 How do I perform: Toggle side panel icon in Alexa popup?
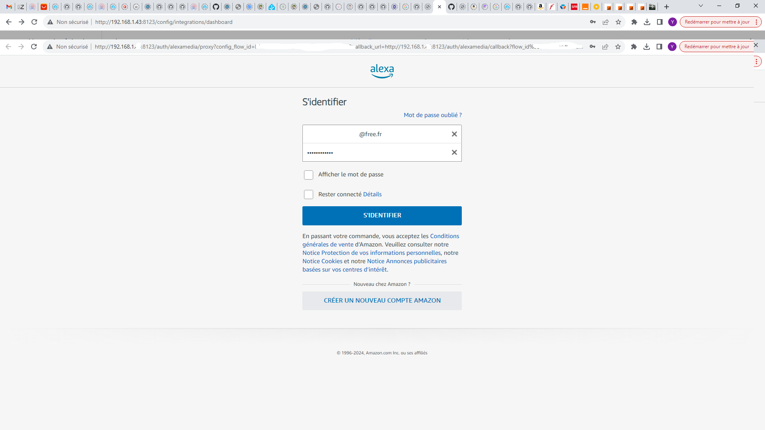659,47
